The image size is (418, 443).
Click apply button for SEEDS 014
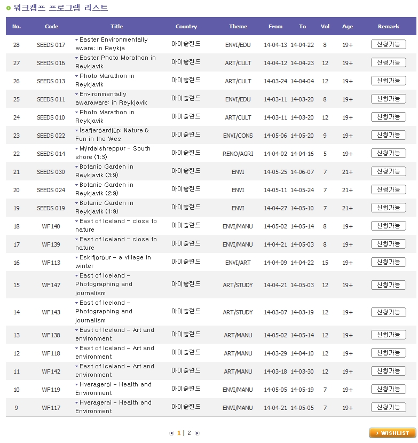388,154
